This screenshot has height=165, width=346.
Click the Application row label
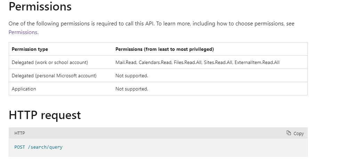pos(24,89)
